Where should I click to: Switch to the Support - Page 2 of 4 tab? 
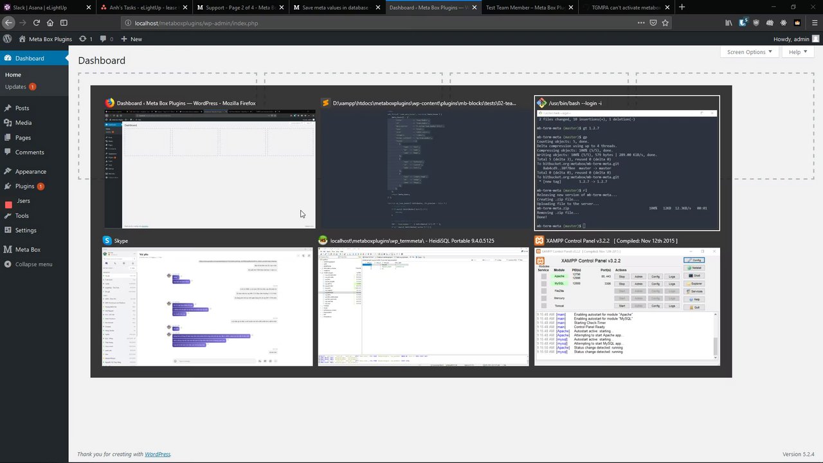(x=241, y=7)
